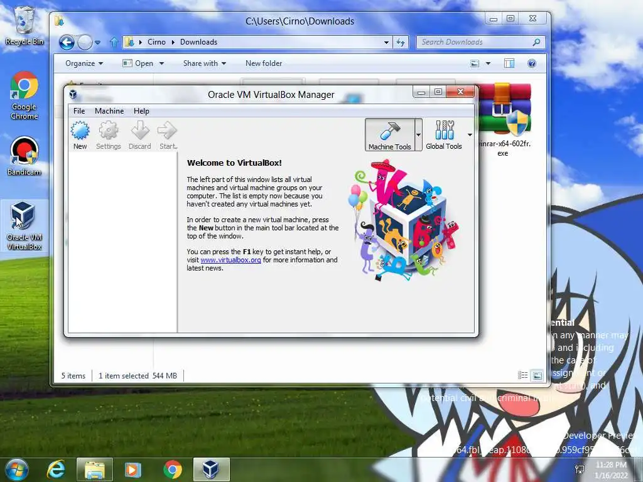Click the Google Chrome desktop icon
The image size is (643, 482).
(24, 96)
